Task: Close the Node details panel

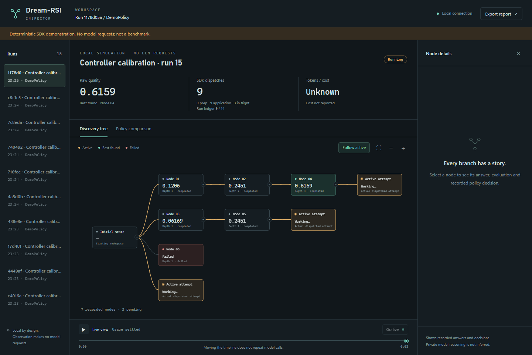Action: (x=518, y=54)
